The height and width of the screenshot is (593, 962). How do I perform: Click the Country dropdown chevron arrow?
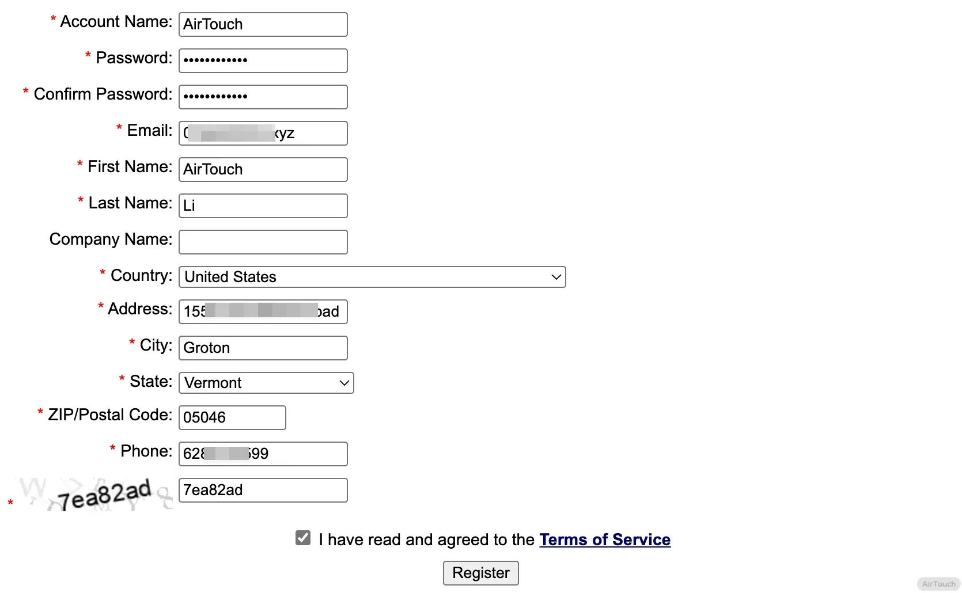[556, 277]
